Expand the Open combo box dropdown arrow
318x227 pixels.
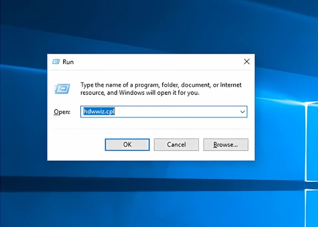pyautogui.click(x=243, y=112)
